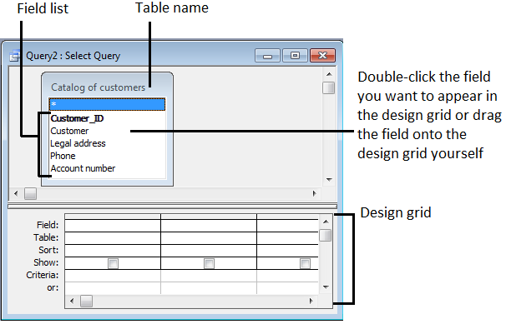Click the table pane horizontal scroll thumb
Image resolution: width=506 pixels, height=324 pixels.
coord(30,194)
